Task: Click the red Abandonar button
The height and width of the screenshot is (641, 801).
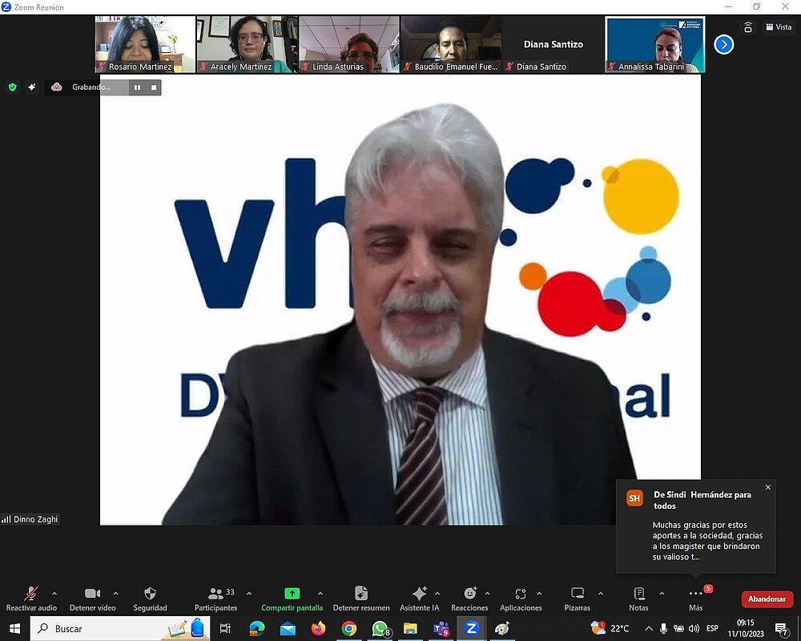Action: pyautogui.click(x=767, y=599)
